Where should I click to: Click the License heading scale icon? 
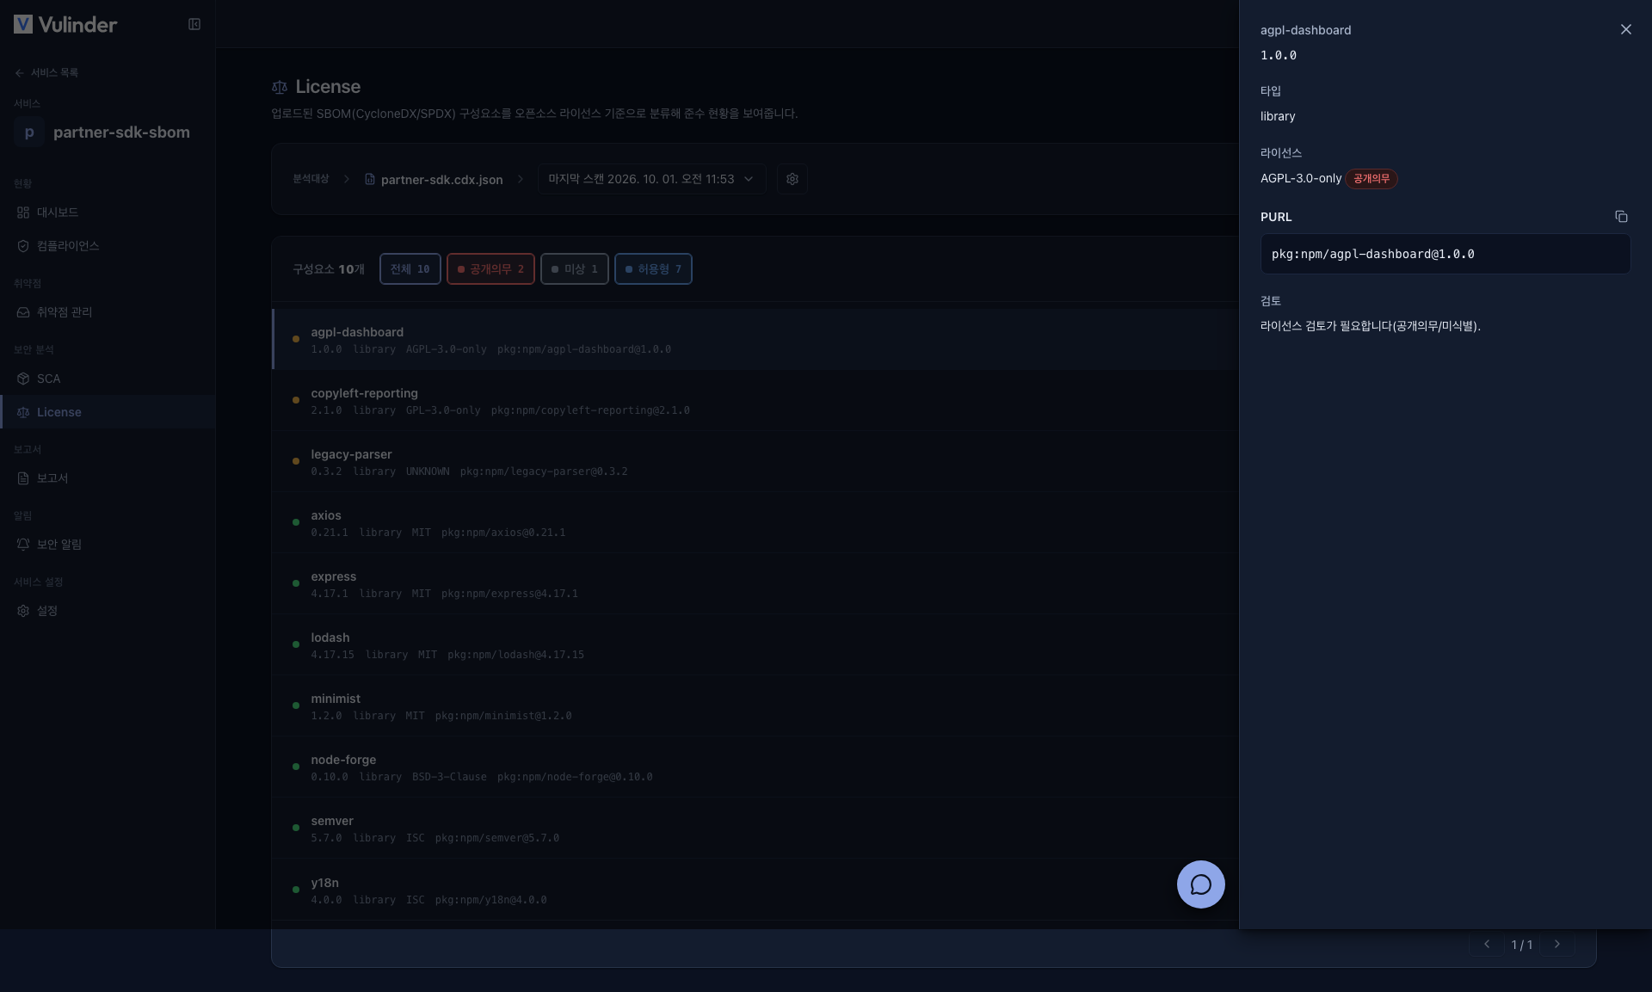click(x=280, y=87)
